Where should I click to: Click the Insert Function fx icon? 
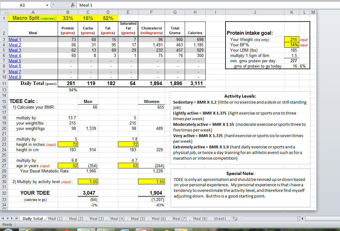[x=72, y=5]
